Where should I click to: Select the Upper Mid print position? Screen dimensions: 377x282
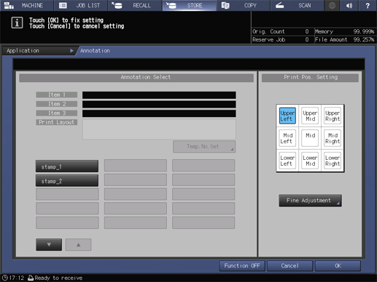310,116
